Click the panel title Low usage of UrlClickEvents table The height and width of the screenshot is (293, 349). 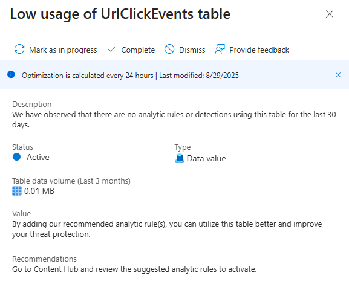pos(120,14)
